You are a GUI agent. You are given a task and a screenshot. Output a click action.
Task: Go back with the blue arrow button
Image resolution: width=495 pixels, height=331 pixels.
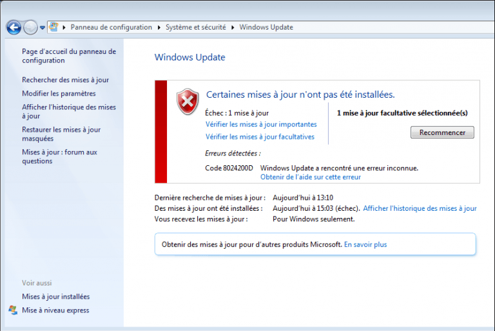point(14,28)
